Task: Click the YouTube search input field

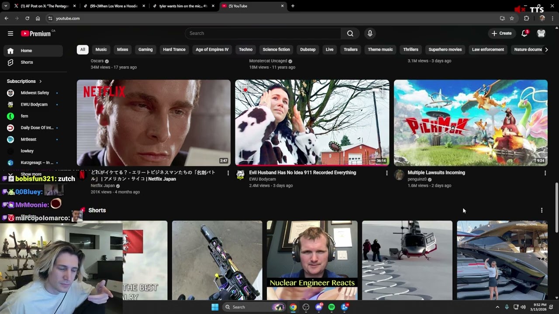Action: coord(263,34)
